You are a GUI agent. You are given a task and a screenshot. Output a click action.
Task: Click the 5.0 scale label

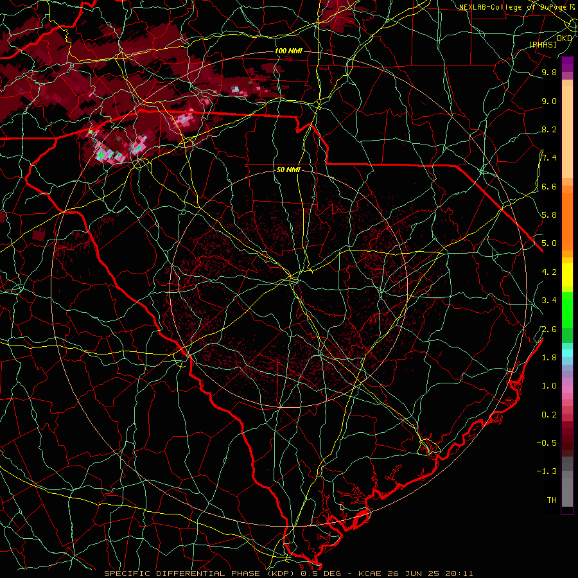549,243
